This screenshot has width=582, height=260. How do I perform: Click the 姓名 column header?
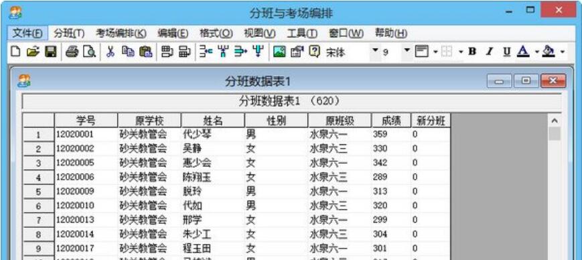(213, 120)
